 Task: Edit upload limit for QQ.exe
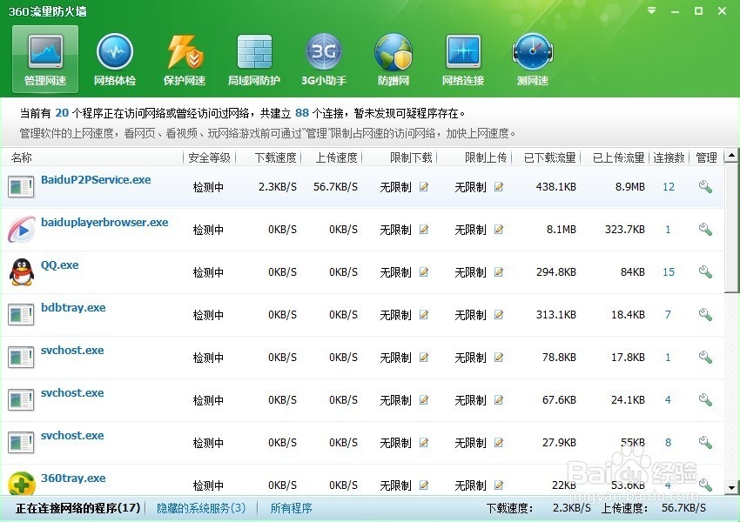coord(498,272)
